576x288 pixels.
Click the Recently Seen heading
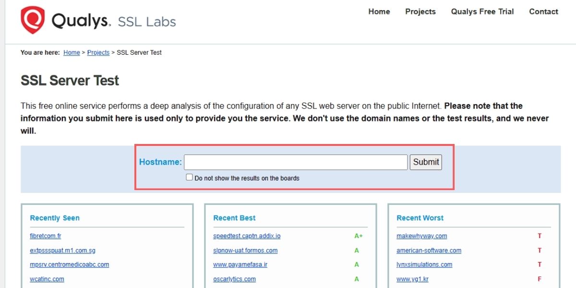(55, 218)
